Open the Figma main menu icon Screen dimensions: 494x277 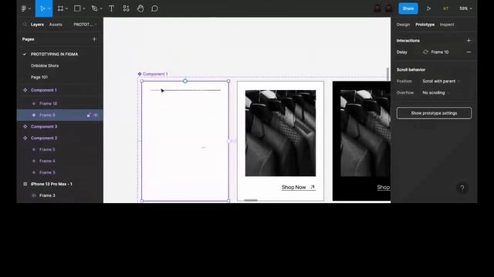[24, 8]
